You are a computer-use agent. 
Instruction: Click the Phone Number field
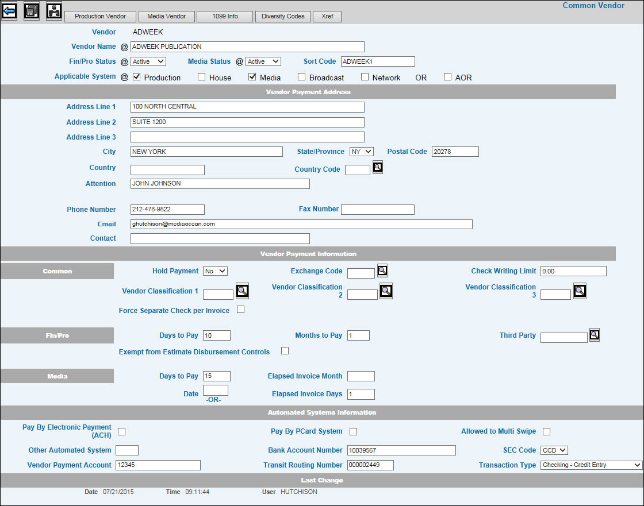[x=167, y=209]
